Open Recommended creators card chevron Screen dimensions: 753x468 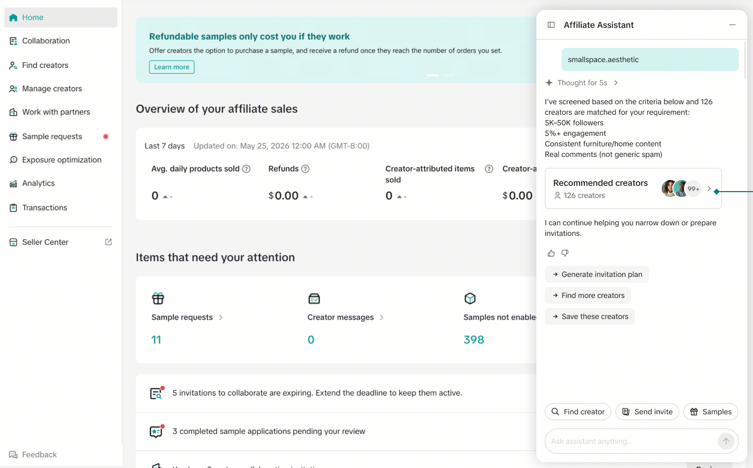[709, 188]
